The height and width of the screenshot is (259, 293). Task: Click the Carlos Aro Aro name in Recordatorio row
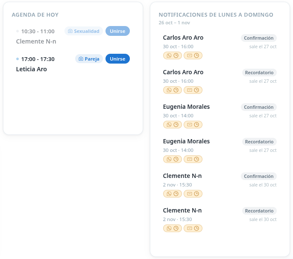183,72
